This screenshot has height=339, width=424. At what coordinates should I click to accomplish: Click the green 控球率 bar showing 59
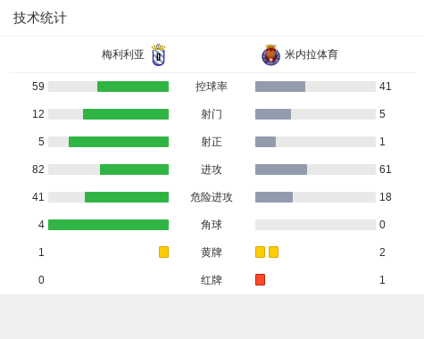click(x=133, y=87)
